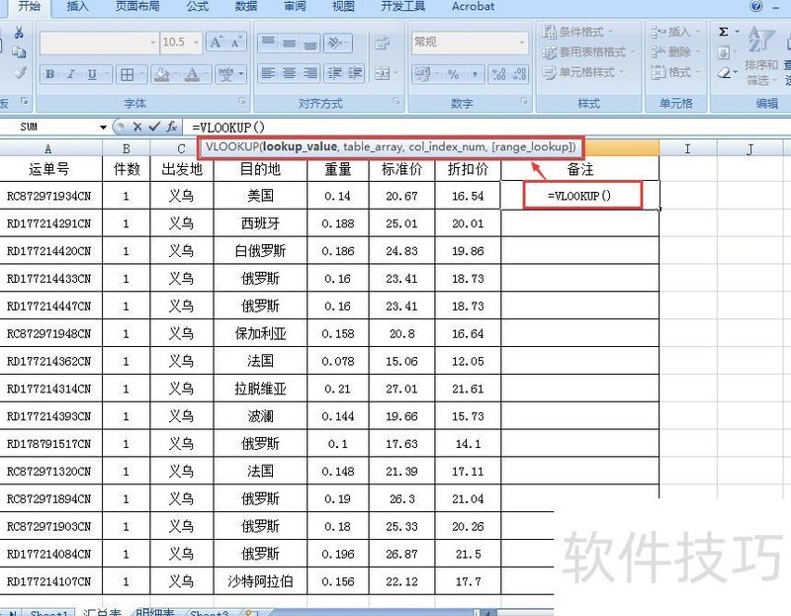Open the font size dropdown

(x=198, y=43)
